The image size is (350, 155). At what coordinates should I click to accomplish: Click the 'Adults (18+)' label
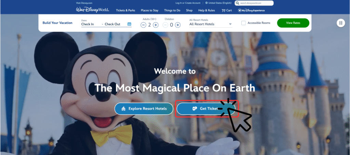(x=149, y=19)
